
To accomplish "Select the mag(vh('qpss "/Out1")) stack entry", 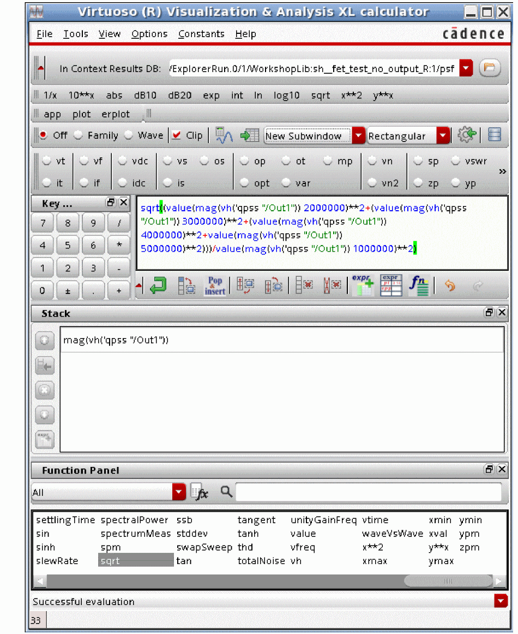I will (x=282, y=340).
